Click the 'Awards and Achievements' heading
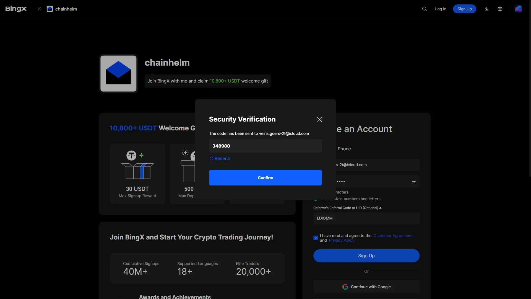 [x=175, y=297]
